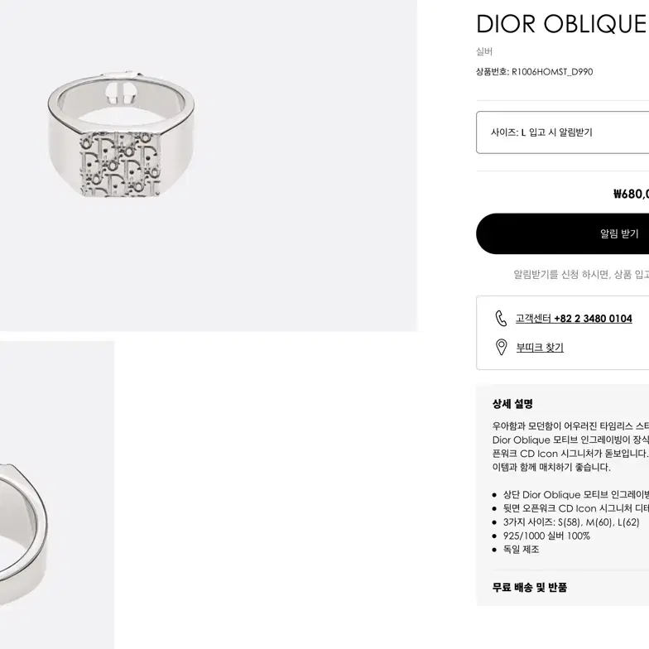Open the 부띠크 찾기 link
Image resolution: width=649 pixels, height=649 pixels.
tap(540, 348)
